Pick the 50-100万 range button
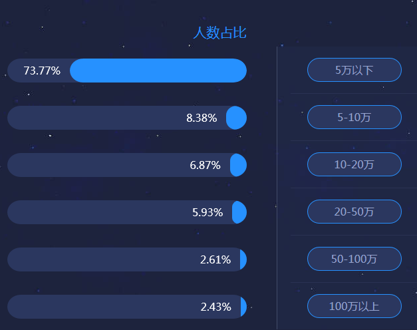Screen dimensions: 417x330 point(354,259)
